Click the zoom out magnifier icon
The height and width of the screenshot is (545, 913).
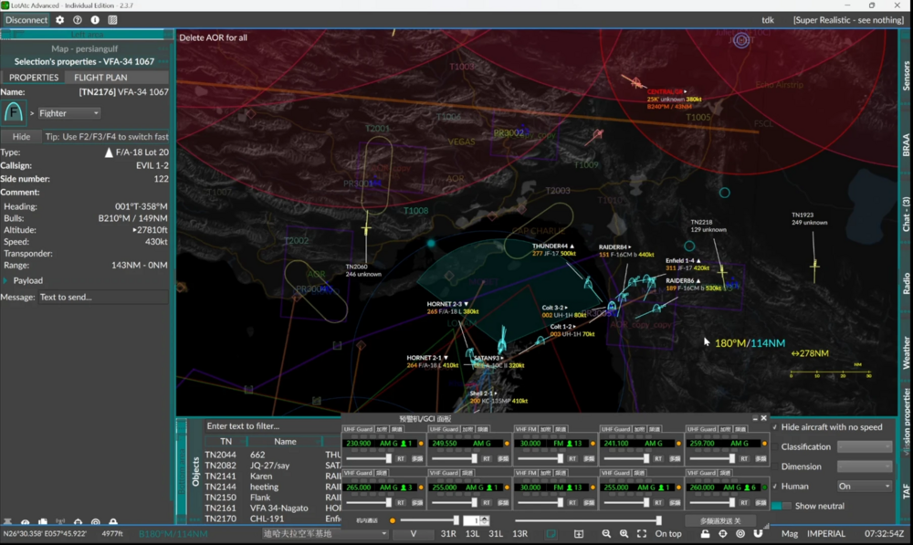click(606, 534)
